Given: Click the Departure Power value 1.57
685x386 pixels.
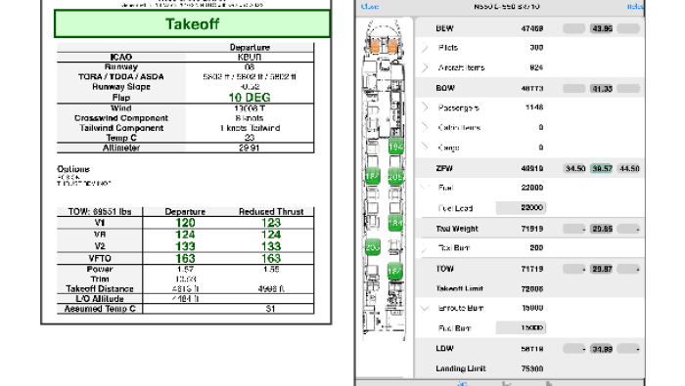Looking at the screenshot, I should point(185,269).
